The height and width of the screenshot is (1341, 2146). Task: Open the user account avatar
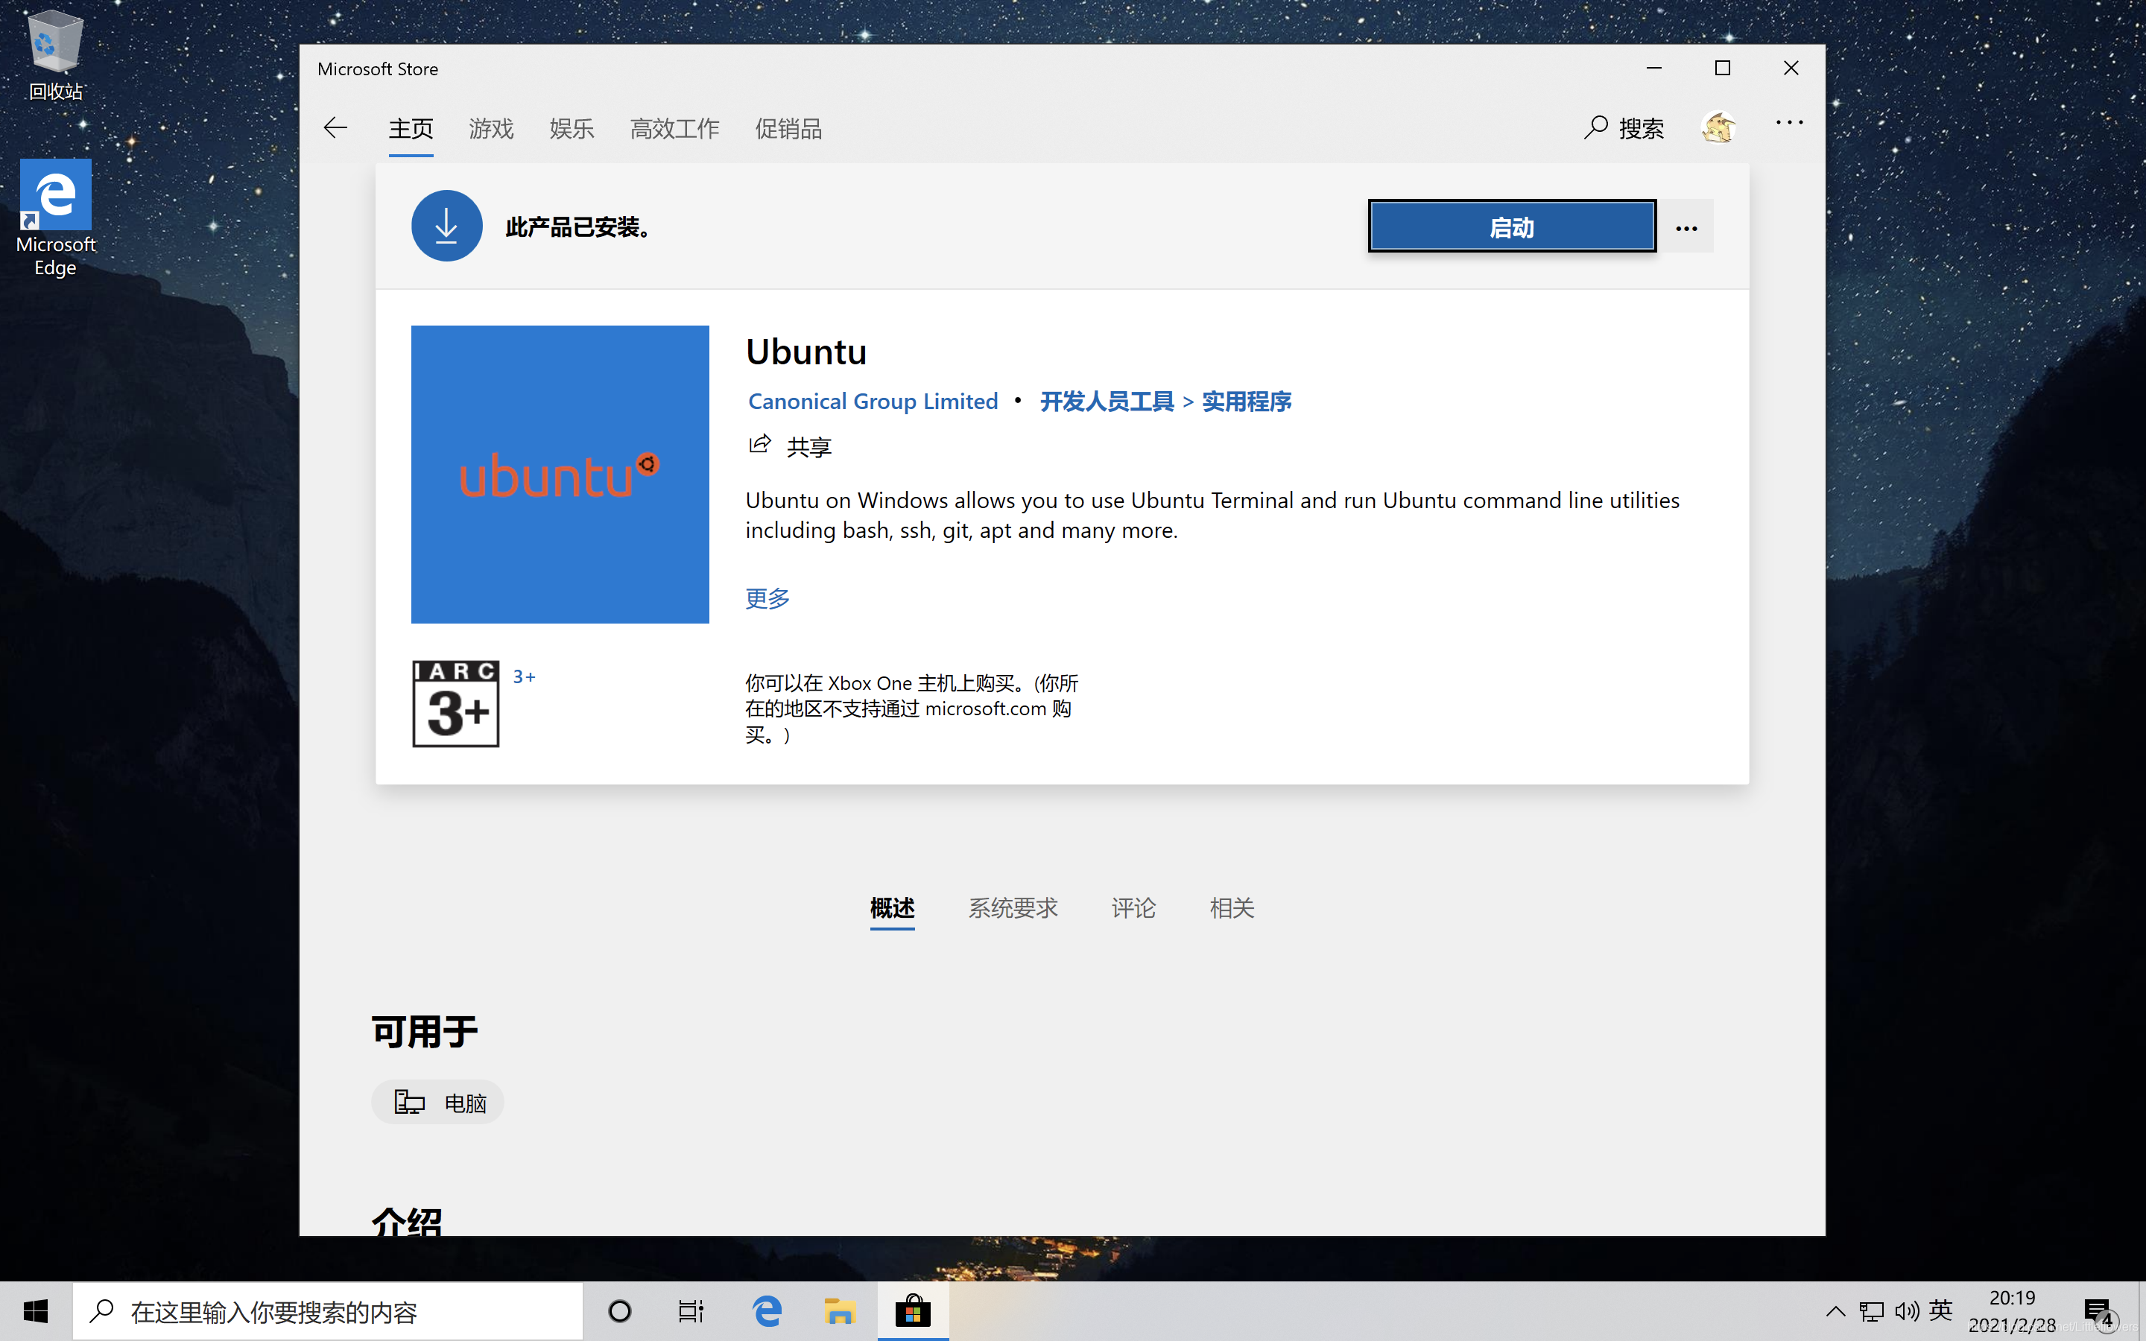tap(1718, 127)
